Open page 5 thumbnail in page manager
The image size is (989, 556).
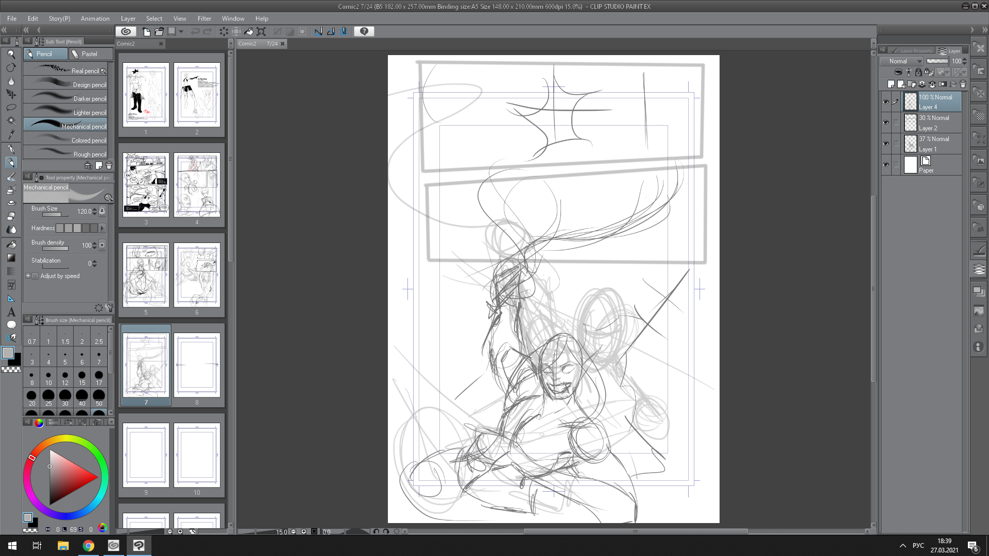(x=146, y=275)
